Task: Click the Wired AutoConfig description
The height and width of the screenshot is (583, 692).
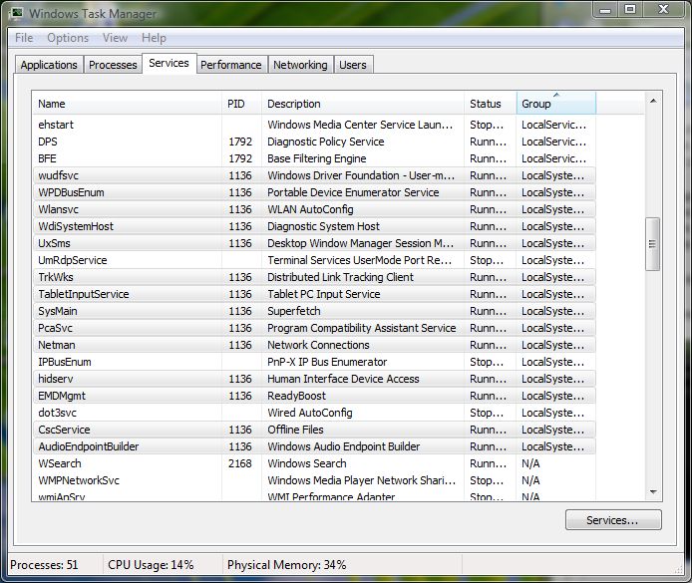Action: click(310, 413)
